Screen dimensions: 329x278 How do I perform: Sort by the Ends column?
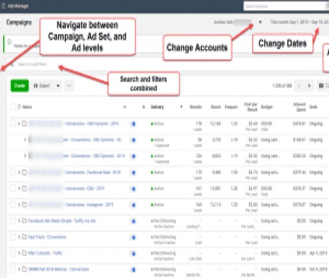[x=313, y=107]
